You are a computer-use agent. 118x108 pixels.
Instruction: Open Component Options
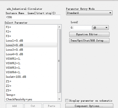(89, 106)
